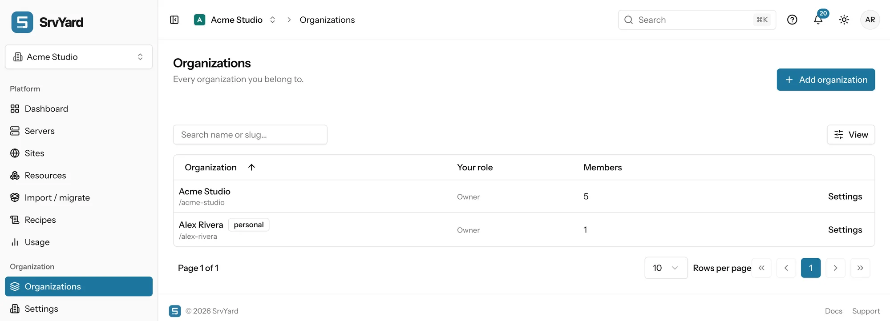Click the SrvYard footer logo
Image resolution: width=890 pixels, height=321 pixels.
click(175, 311)
